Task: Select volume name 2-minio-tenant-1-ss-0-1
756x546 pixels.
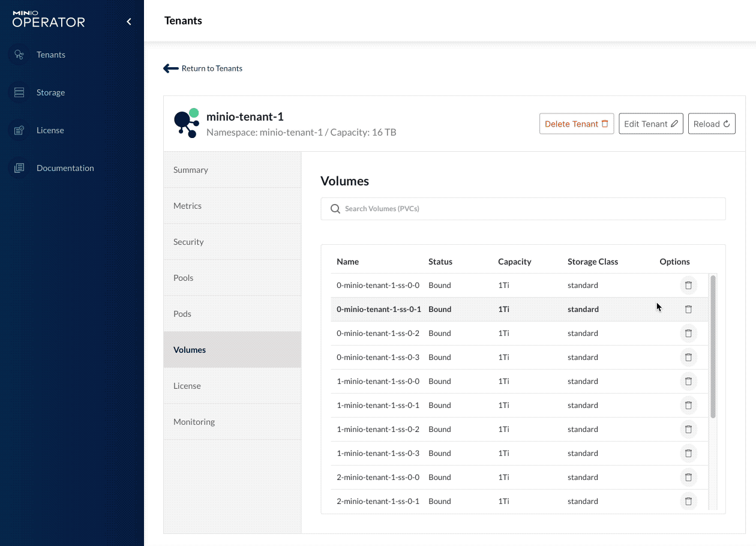Action: click(378, 502)
